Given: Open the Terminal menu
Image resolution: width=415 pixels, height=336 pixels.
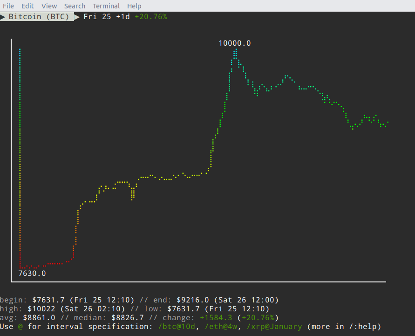Looking at the screenshot, I should click(106, 6).
